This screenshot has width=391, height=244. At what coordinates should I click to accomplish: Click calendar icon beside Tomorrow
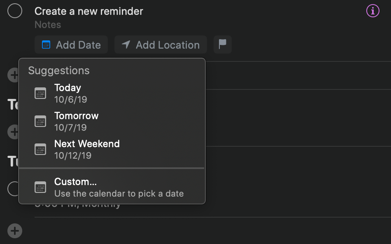point(40,121)
